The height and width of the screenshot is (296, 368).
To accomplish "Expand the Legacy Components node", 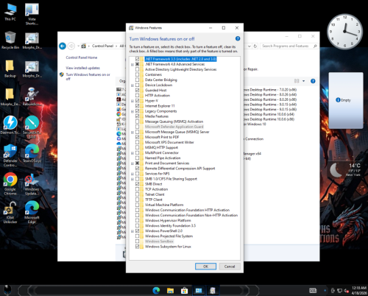I will (x=132, y=111).
